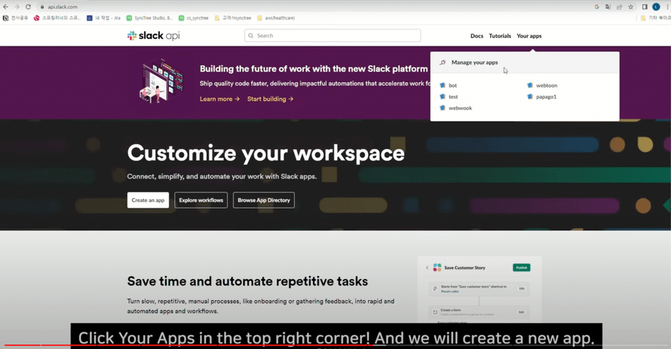Screen dimensions: 671x349
Task: Click the bot app icon
Action: pyautogui.click(x=442, y=85)
